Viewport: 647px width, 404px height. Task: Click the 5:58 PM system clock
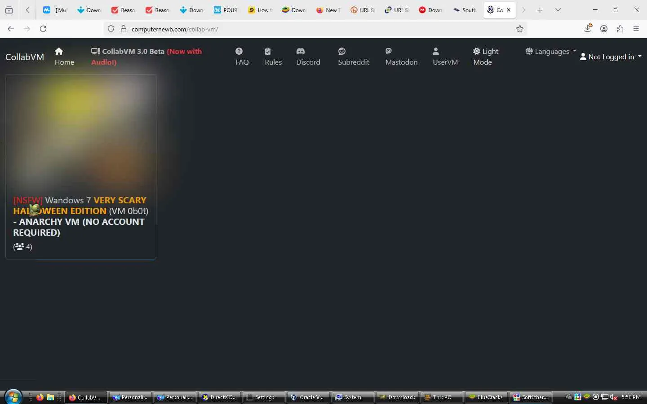(631, 397)
